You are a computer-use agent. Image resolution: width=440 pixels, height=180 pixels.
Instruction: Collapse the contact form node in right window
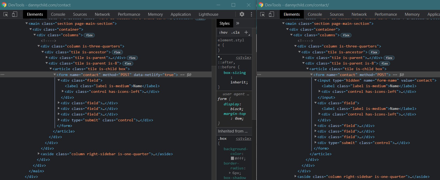[x=311, y=75]
